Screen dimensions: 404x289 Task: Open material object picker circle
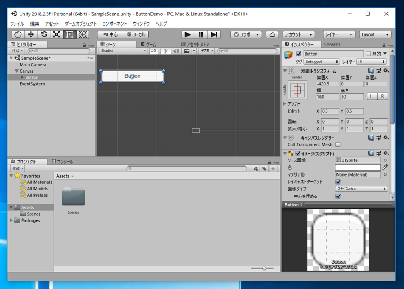[385, 174]
